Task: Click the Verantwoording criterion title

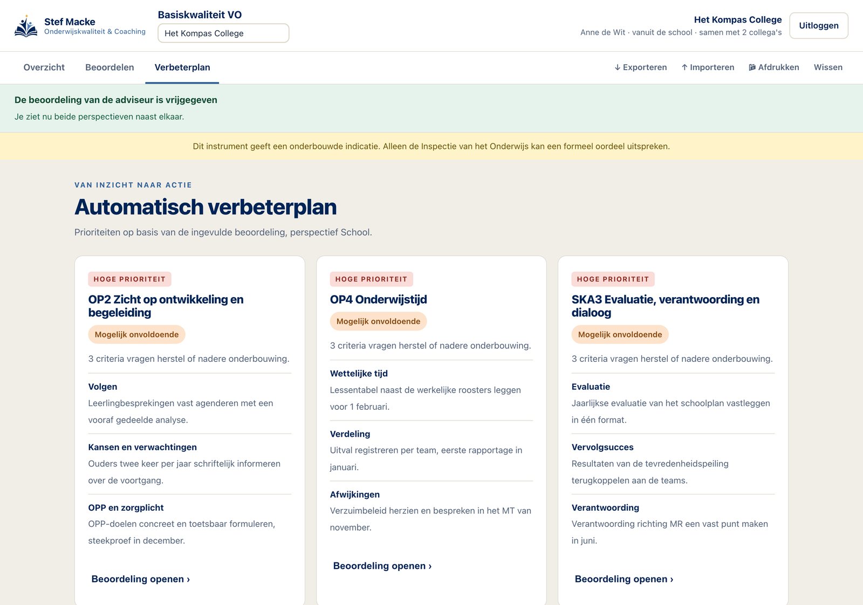Action: [605, 507]
